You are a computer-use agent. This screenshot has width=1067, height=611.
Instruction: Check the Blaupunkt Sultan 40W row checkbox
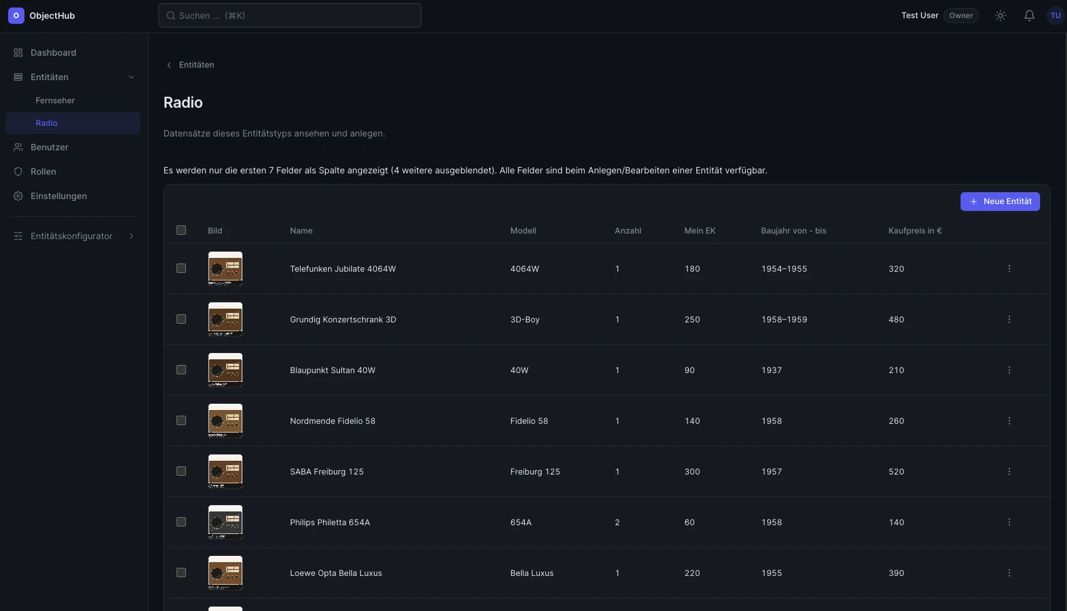point(182,370)
